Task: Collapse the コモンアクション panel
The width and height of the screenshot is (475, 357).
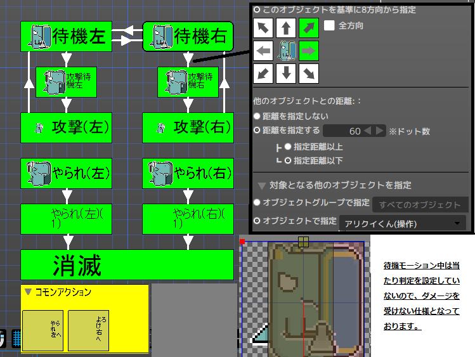Action: click(28, 292)
